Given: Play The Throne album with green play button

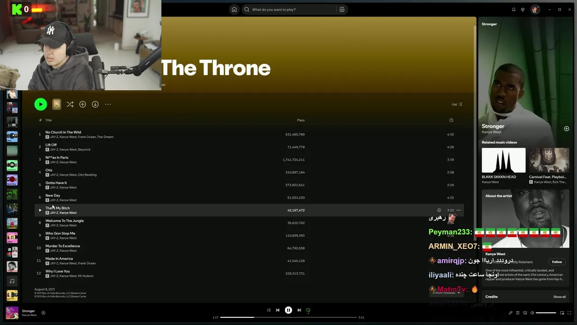Looking at the screenshot, I should point(41,104).
